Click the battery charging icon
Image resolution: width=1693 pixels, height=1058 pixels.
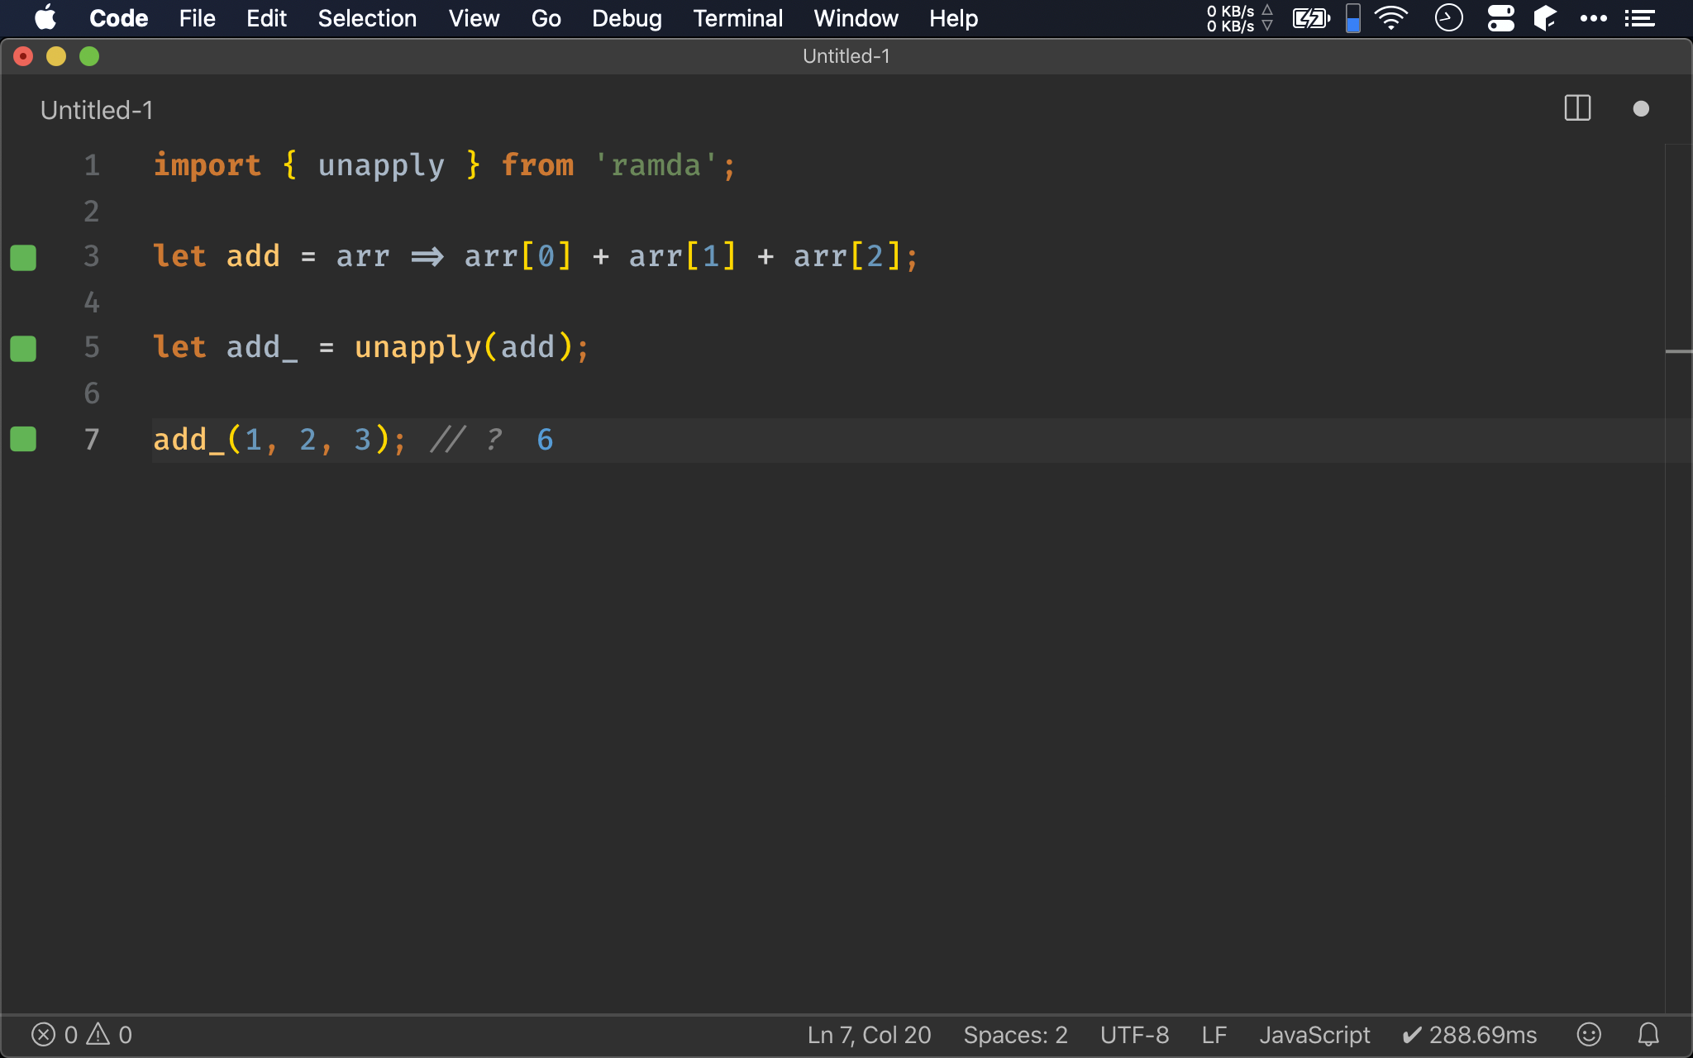1311,18
